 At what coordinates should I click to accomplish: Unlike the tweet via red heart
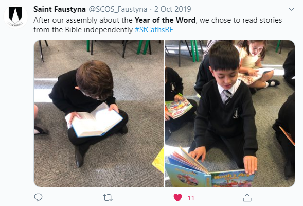pos(178,197)
